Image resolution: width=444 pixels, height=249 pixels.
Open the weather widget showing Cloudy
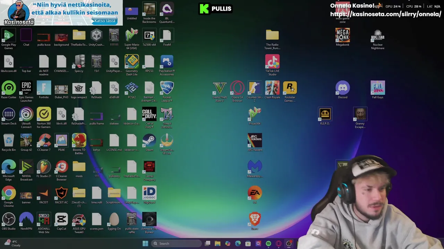tap(13, 243)
